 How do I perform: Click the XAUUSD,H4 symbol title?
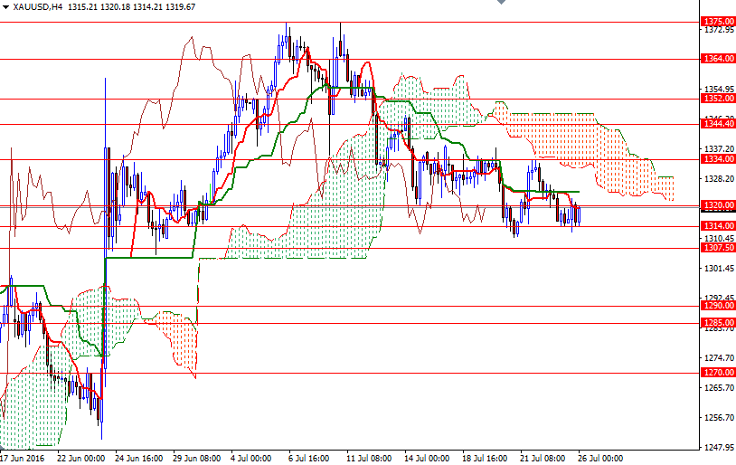[37, 6]
